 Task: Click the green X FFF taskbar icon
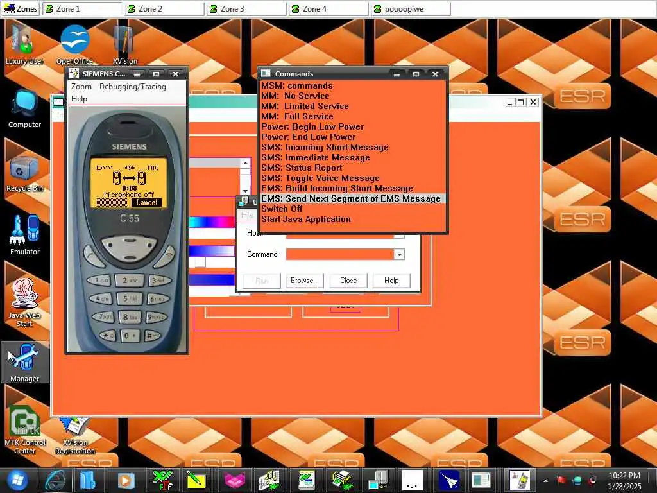[162, 480]
